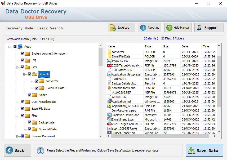227x160 pixels.
Task: Click the Employee Details.doc Word icon
Action: [109, 115]
